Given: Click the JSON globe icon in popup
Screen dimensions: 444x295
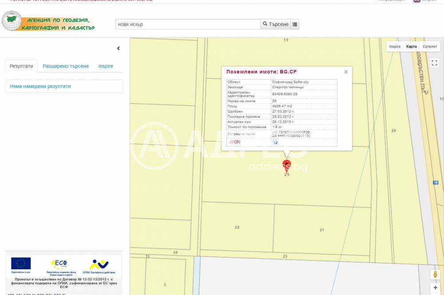Looking at the screenshot, I should tap(275, 142).
